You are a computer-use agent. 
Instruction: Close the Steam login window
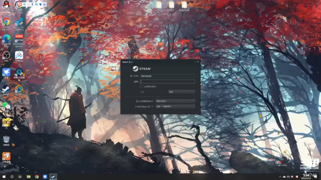click(x=198, y=62)
